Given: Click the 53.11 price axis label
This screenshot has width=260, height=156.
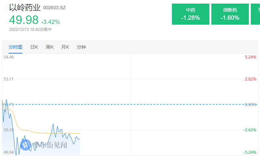Looking at the screenshot, I should [9, 79].
